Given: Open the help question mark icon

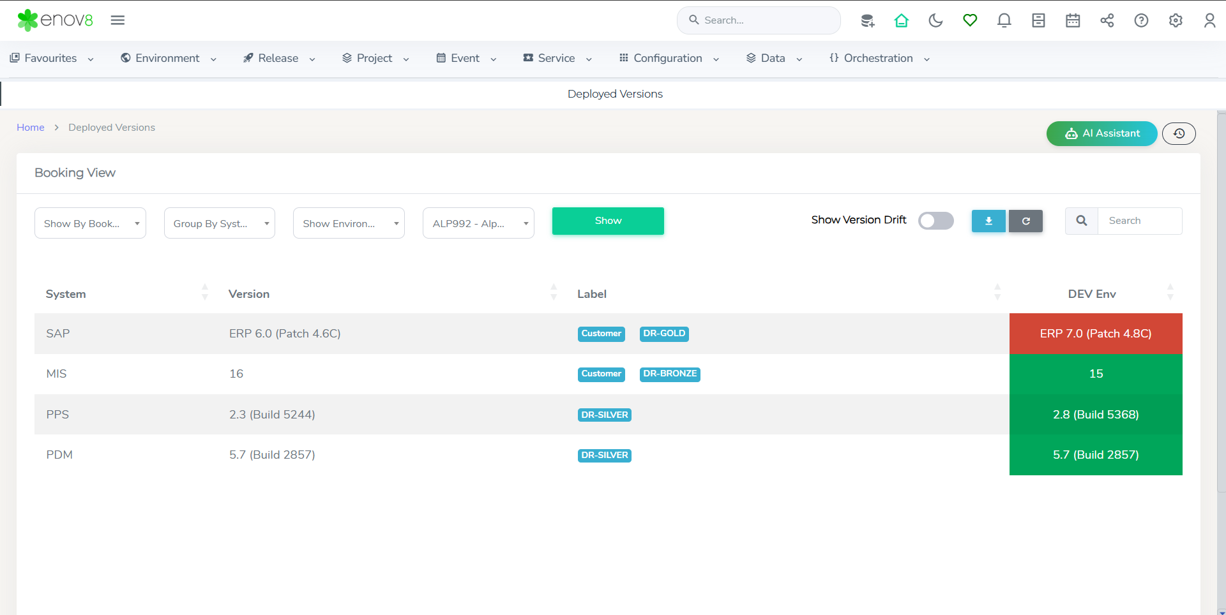Looking at the screenshot, I should click(1141, 20).
